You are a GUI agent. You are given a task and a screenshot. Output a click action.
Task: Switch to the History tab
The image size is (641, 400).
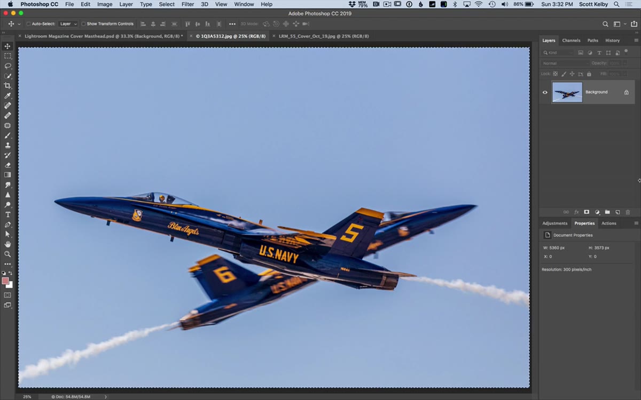click(613, 41)
